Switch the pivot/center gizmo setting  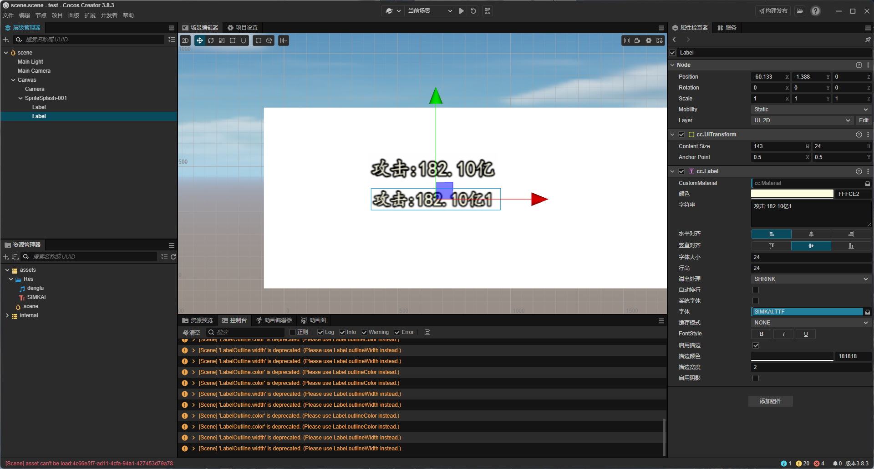click(259, 40)
